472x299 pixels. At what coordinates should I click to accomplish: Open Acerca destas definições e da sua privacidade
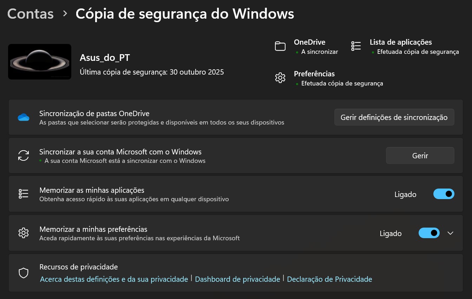[114, 279]
